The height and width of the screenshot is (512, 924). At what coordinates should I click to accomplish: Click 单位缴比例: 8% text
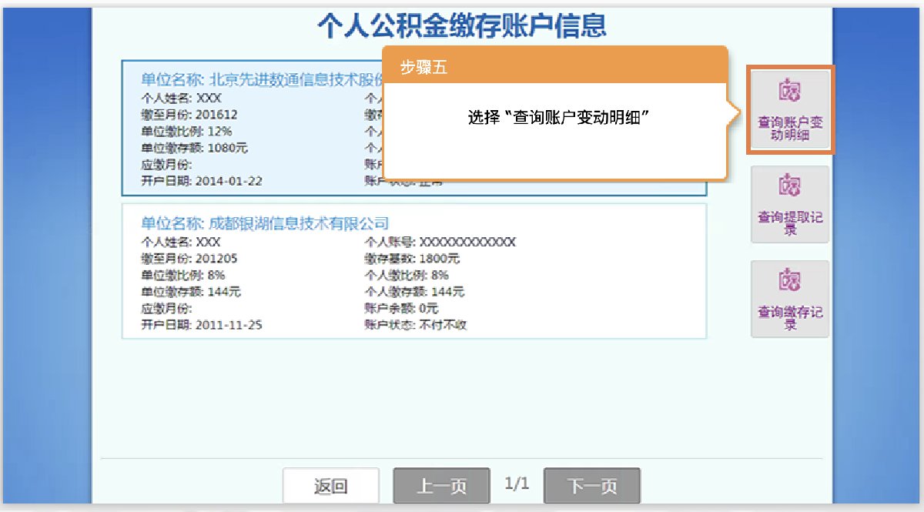click(x=182, y=275)
